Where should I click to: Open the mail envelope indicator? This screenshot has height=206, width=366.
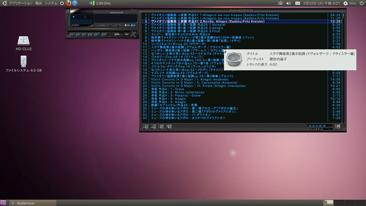tap(298, 3)
